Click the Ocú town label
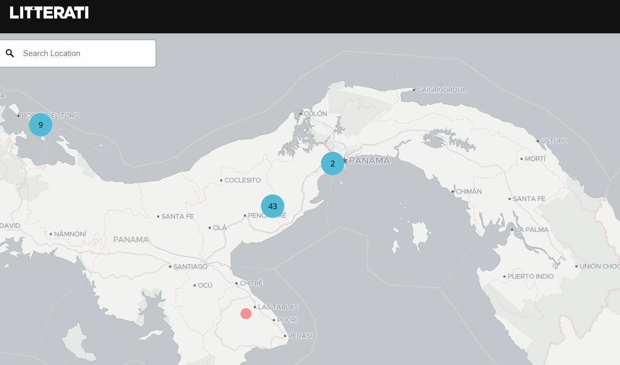 click(205, 285)
